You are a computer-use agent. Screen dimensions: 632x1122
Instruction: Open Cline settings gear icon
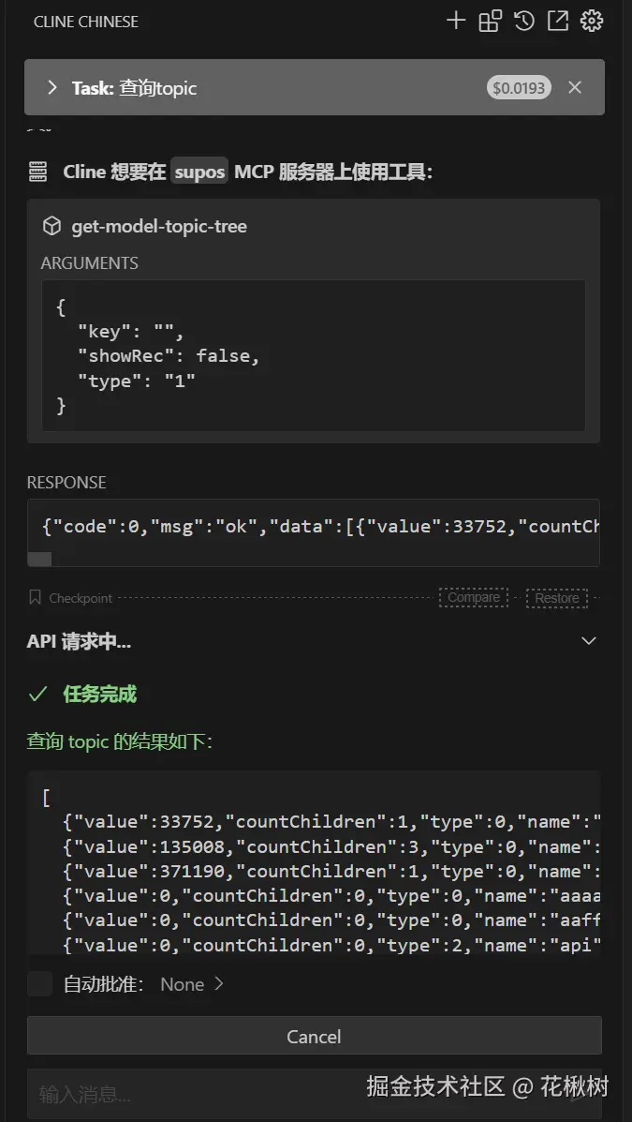click(x=592, y=21)
